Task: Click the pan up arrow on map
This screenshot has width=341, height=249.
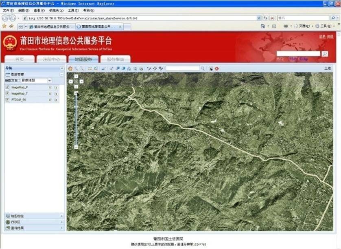Action: 76,76
